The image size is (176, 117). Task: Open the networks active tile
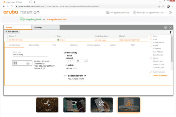47,105
